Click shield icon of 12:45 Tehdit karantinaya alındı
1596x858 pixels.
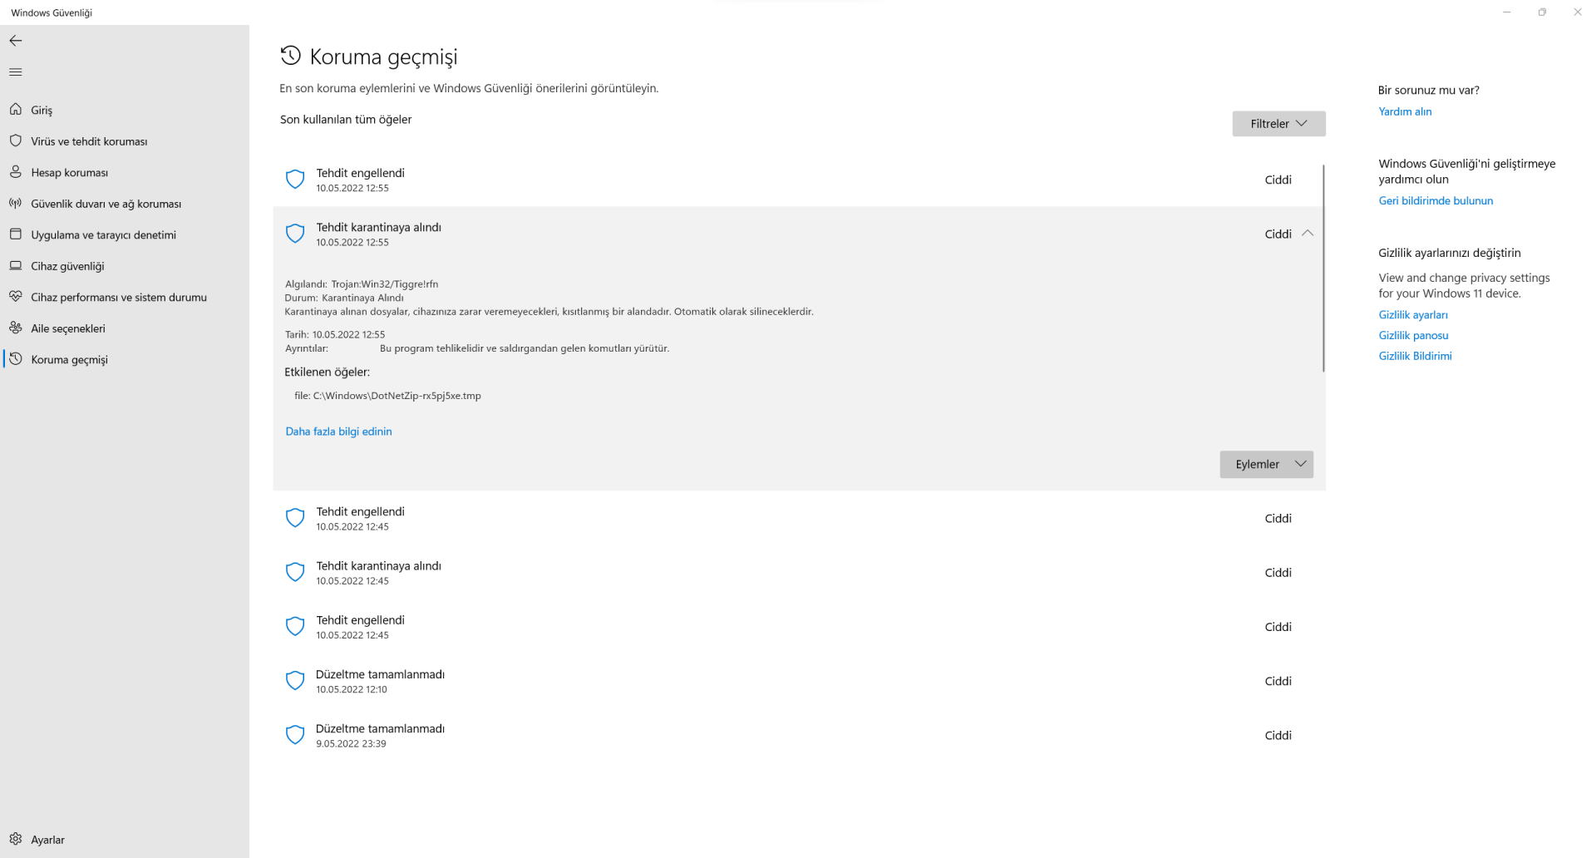click(x=295, y=572)
